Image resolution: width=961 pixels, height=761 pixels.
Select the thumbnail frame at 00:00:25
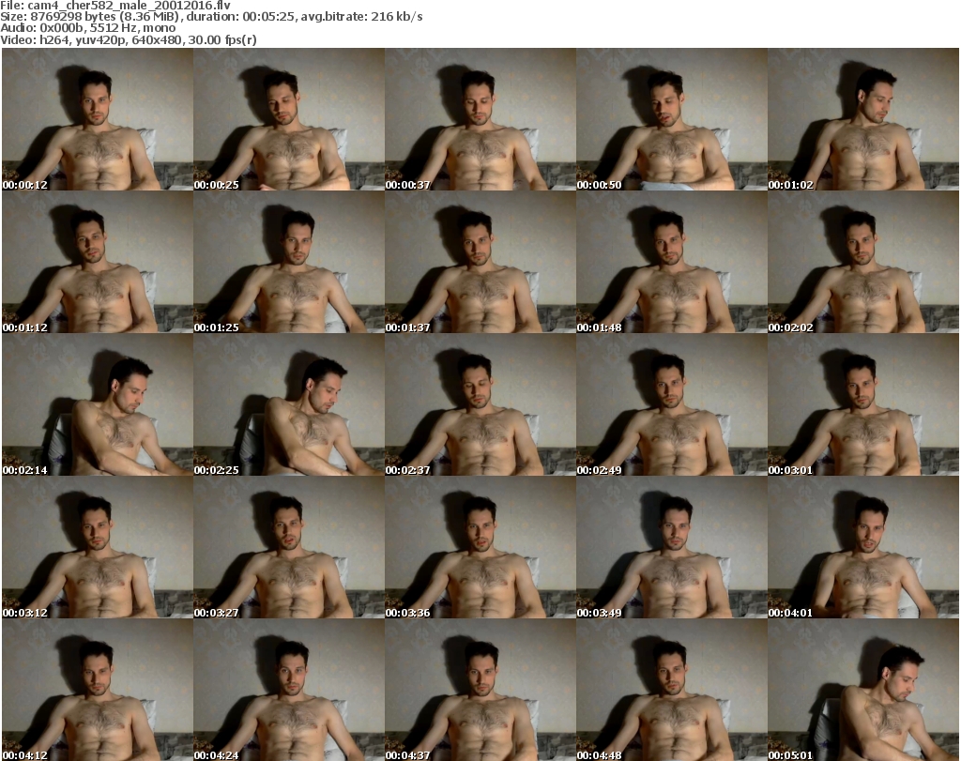[x=289, y=119]
